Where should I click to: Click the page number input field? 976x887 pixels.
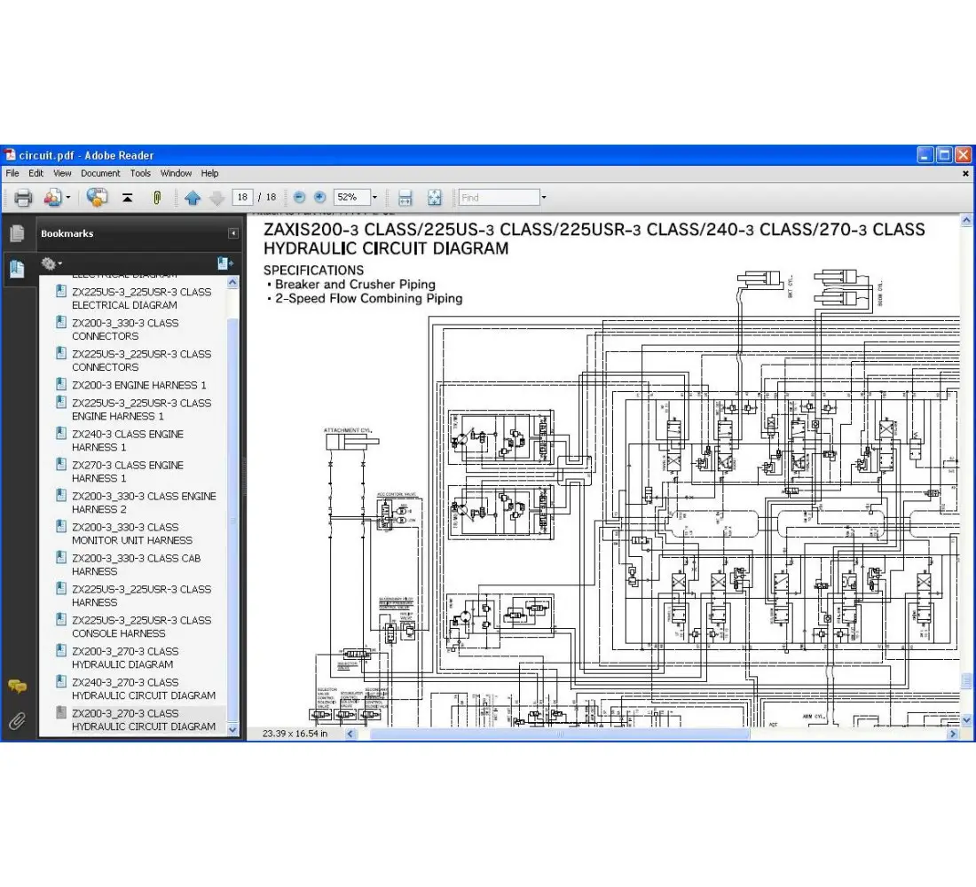(241, 198)
